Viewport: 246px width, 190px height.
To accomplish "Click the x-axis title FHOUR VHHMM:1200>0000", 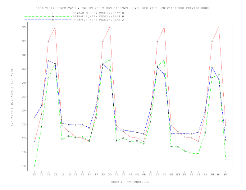I will (129, 182).
